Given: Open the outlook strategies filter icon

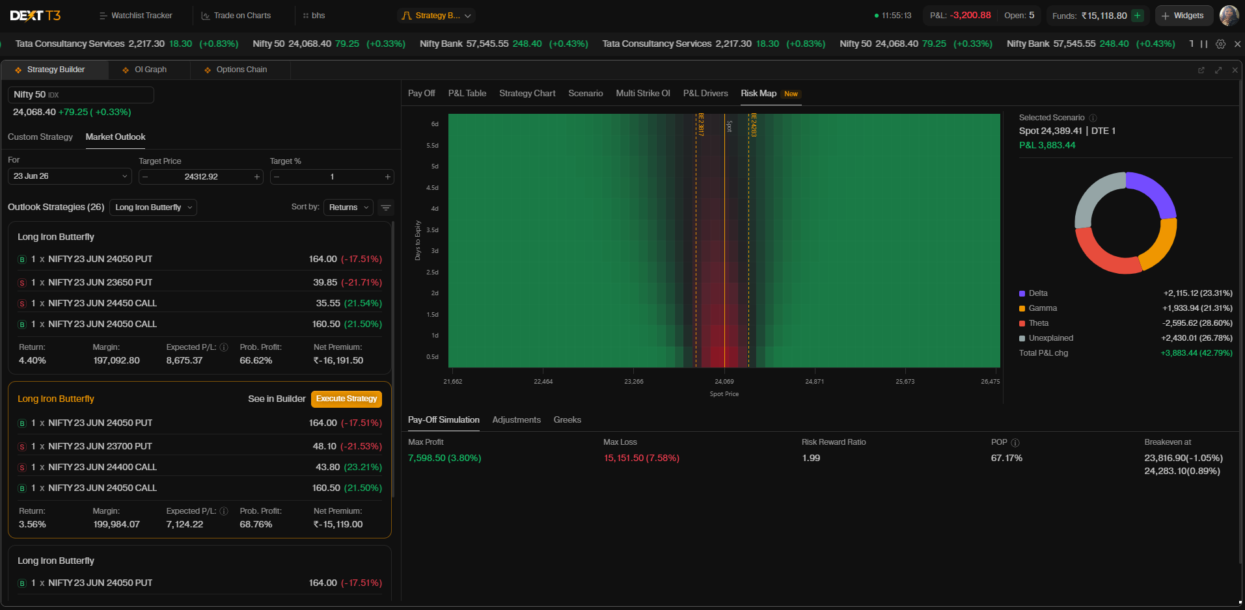Looking at the screenshot, I should pyautogui.click(x=386, y=207).
